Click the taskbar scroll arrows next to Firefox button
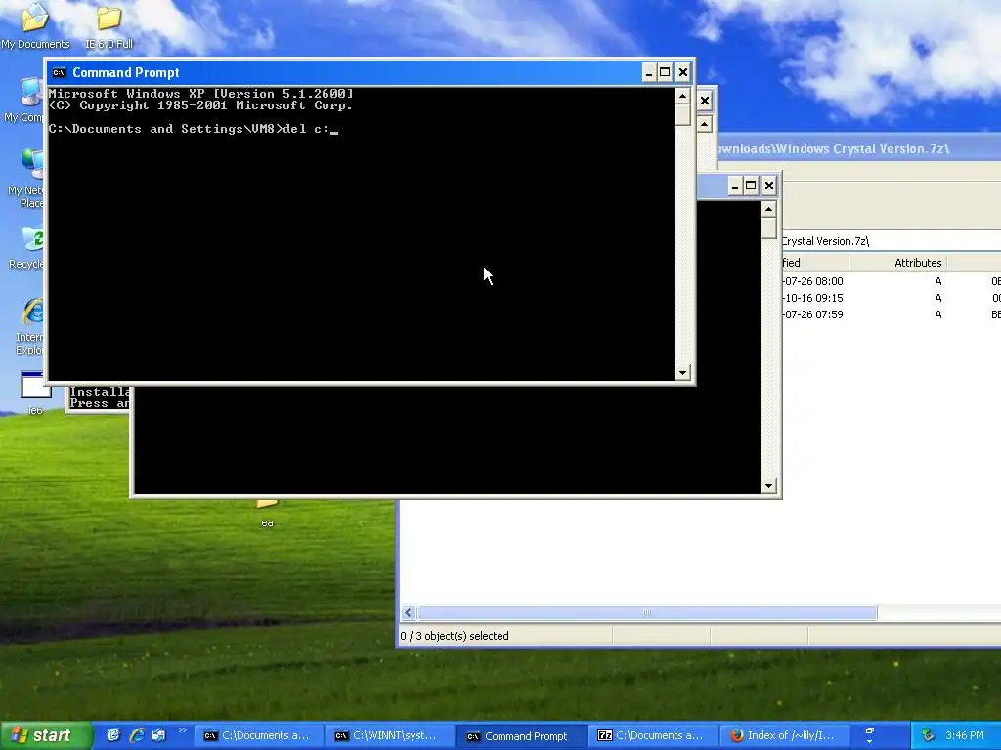 point(869,736)
